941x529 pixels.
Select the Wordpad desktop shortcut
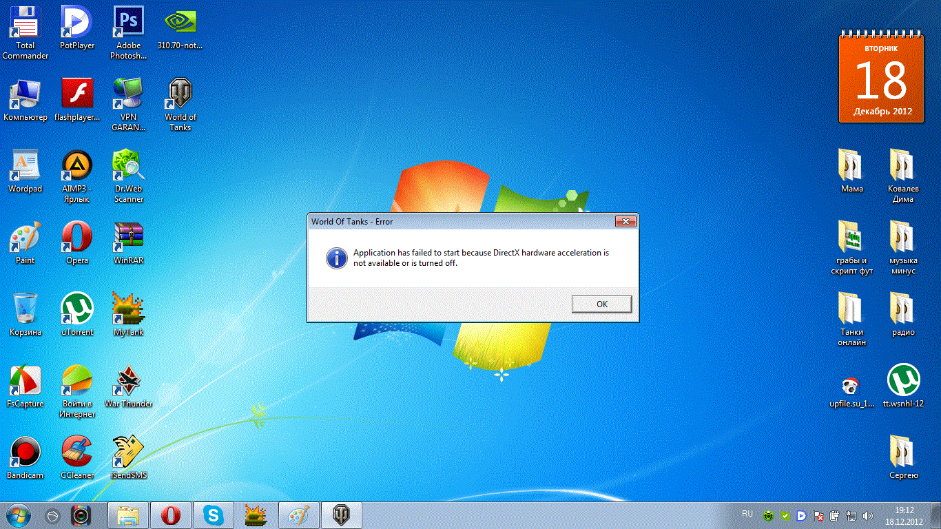pos(25,171)
